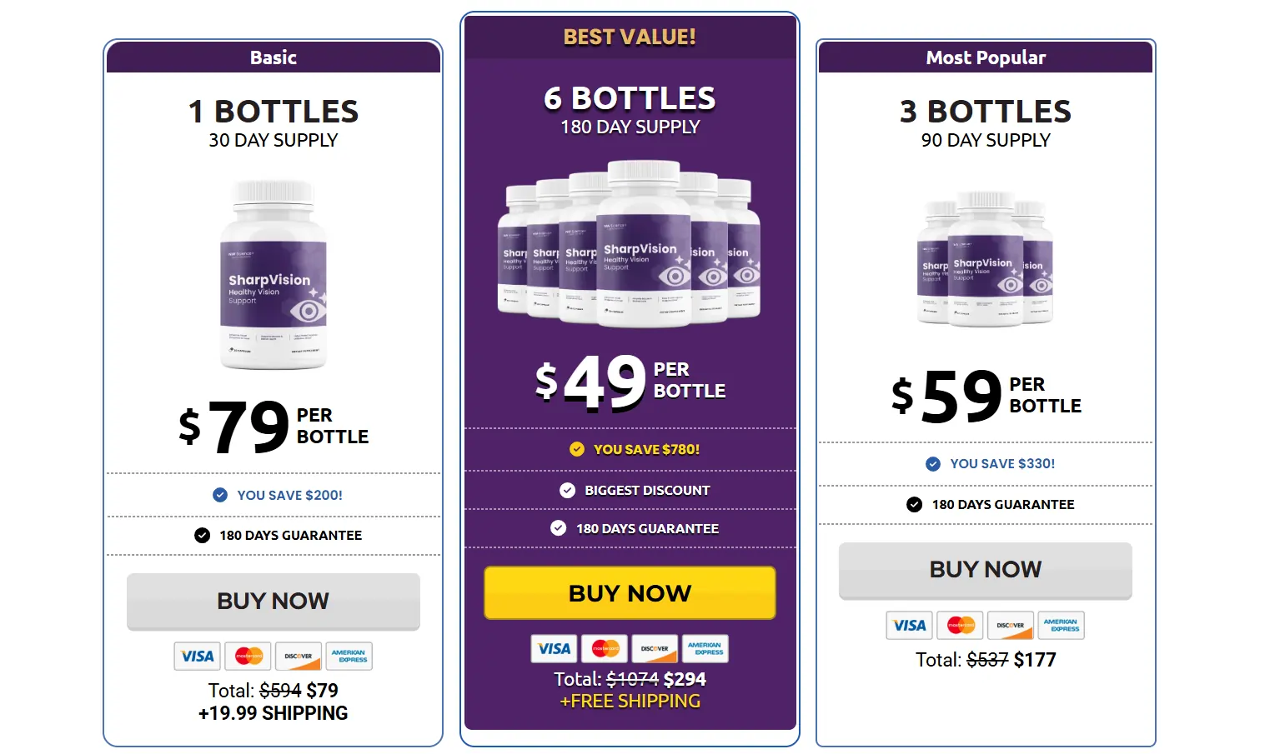Select the Most Popular plan header
1285x754 pixels.
point(985,57)
